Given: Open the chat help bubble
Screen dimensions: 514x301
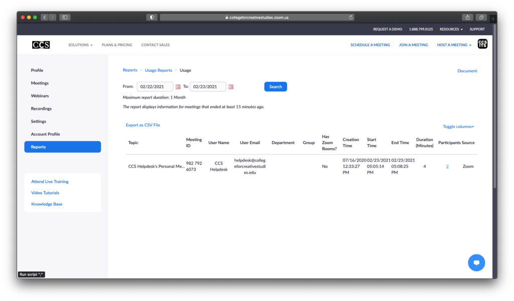Looking at the screenshot, I should tap(476, 262).
